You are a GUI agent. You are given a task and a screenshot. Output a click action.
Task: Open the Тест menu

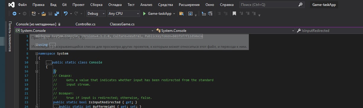coord(131,5)
